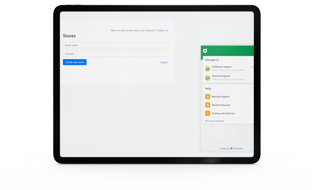Click the Fulfillment Support avatar
Image resolution: width=312 pixels, height=190 pixels.
207,69
